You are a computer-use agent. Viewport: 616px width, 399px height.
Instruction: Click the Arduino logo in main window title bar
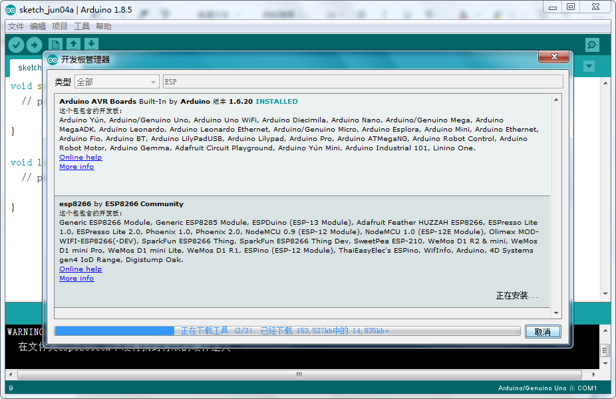coord(11,10)
